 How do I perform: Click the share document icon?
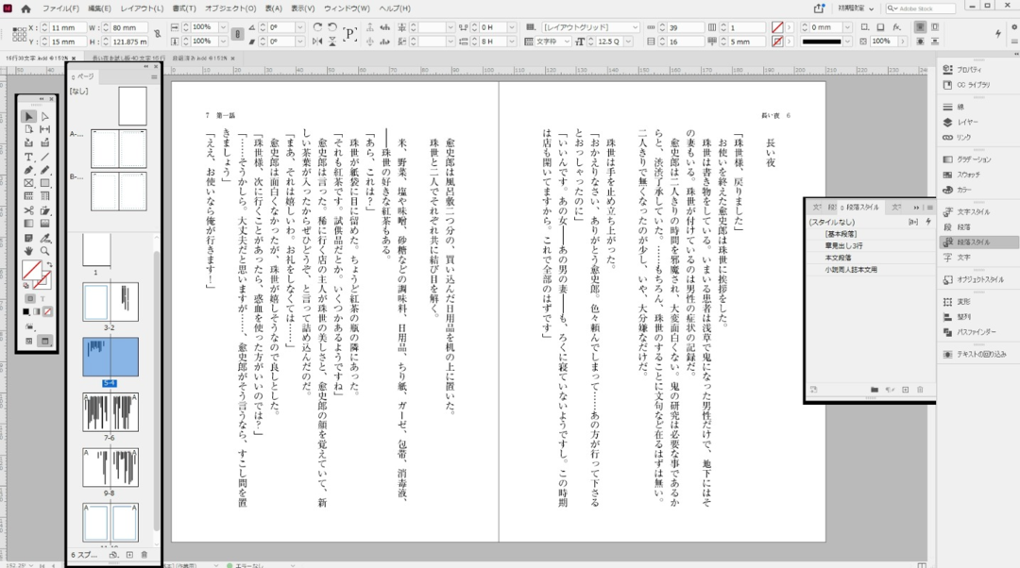(x=819, y=8)
